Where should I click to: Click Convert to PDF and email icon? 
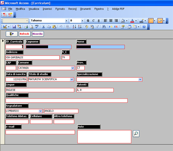pyautogui.click(x=10, y=15)
